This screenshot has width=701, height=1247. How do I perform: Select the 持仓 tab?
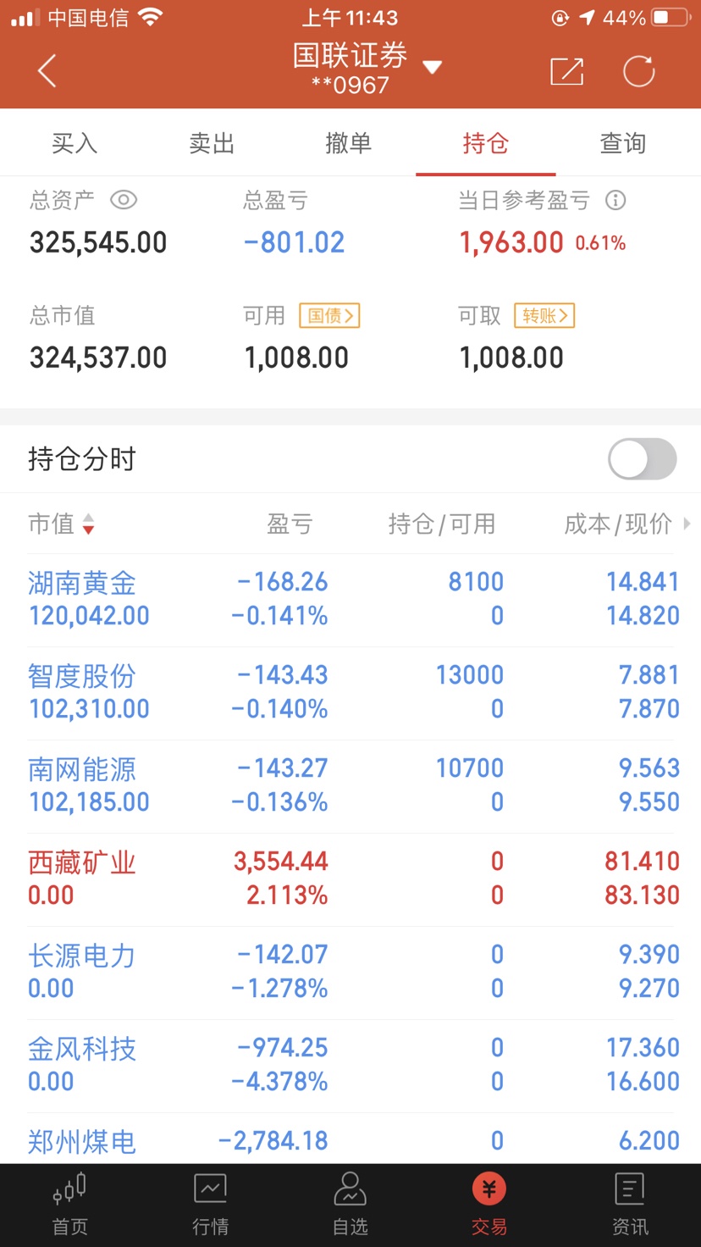(486, 143)
